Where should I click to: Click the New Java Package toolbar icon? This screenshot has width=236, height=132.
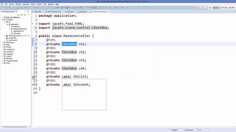(72, 7)
